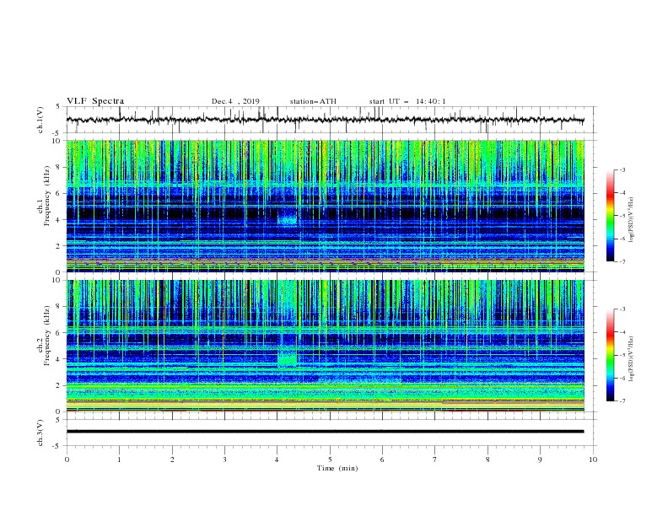
Task: Click the 'VLF Spectra' plot title
Action: (x=95, y=101)
